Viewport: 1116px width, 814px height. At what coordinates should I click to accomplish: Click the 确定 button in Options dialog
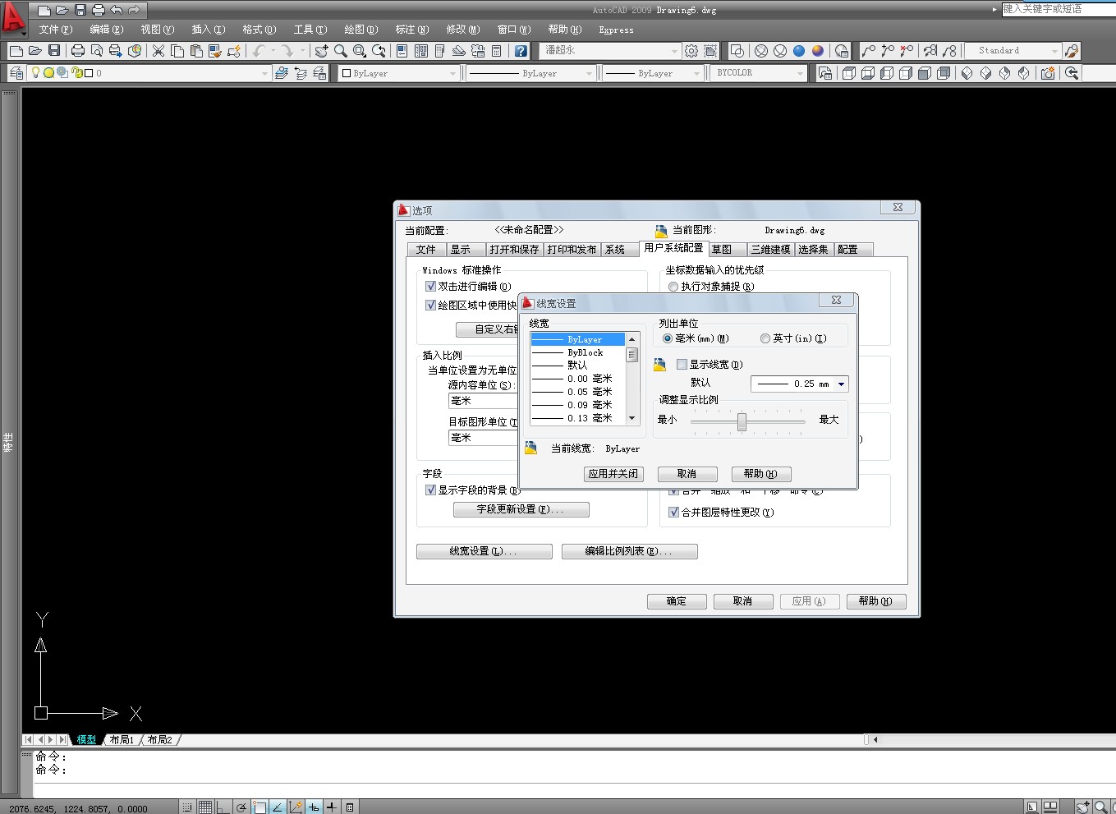677,601
